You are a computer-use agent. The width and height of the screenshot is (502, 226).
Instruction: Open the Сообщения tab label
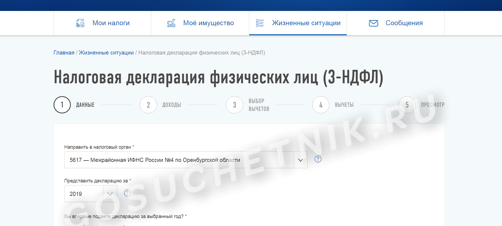[404, 23]
